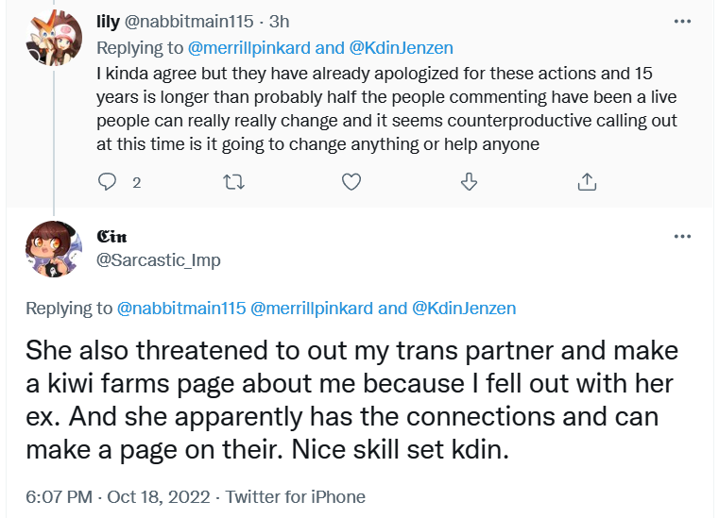Viewport: 719px width, 518px height.
Task: Retweet lily's tweet
Action: click(x=234, y=183)
